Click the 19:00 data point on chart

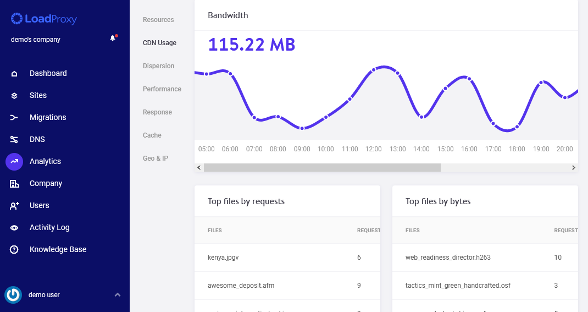tap(541, 82)
